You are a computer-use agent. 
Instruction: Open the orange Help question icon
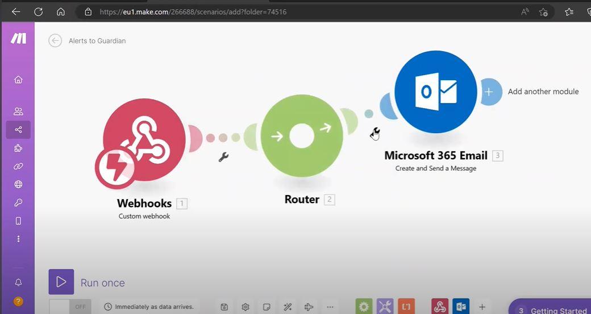(18, 301)
